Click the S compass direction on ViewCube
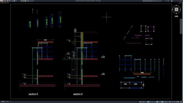The width and height of the screenshot is (183, 103). (x=176, y=13)
